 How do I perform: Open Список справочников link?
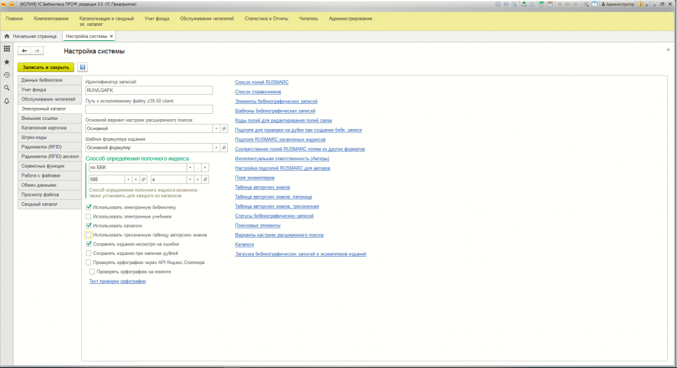pyautogui.click(x=258, y=92)
